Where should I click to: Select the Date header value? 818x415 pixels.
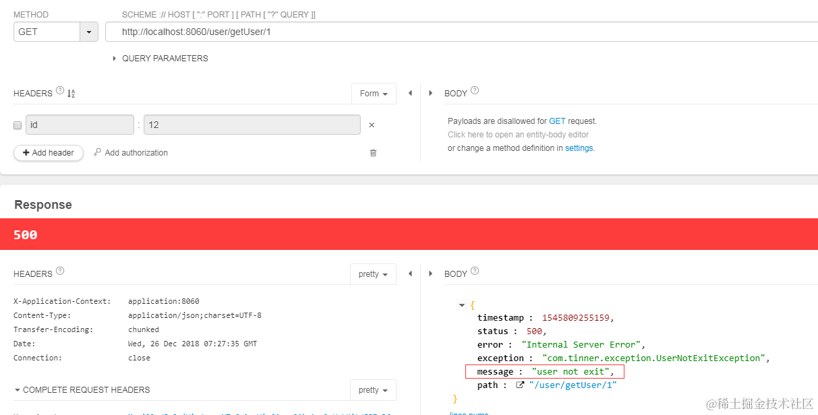192,344
